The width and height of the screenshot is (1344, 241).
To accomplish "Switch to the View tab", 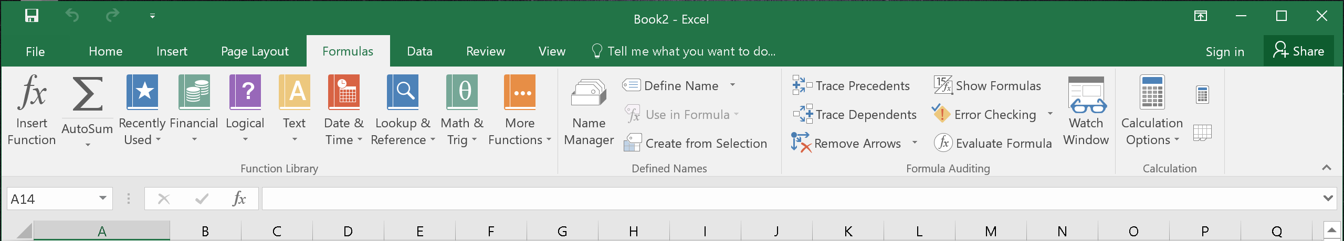I will (552, 51).
